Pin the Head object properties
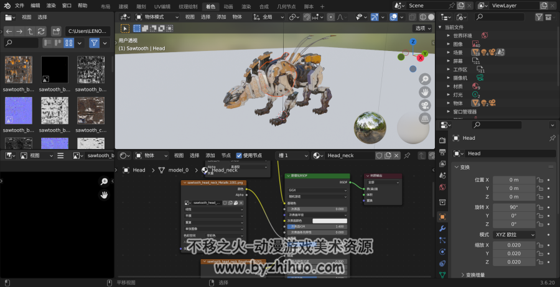Image resolution: width=560 pixels, height=287 pixels. [552, 138]
